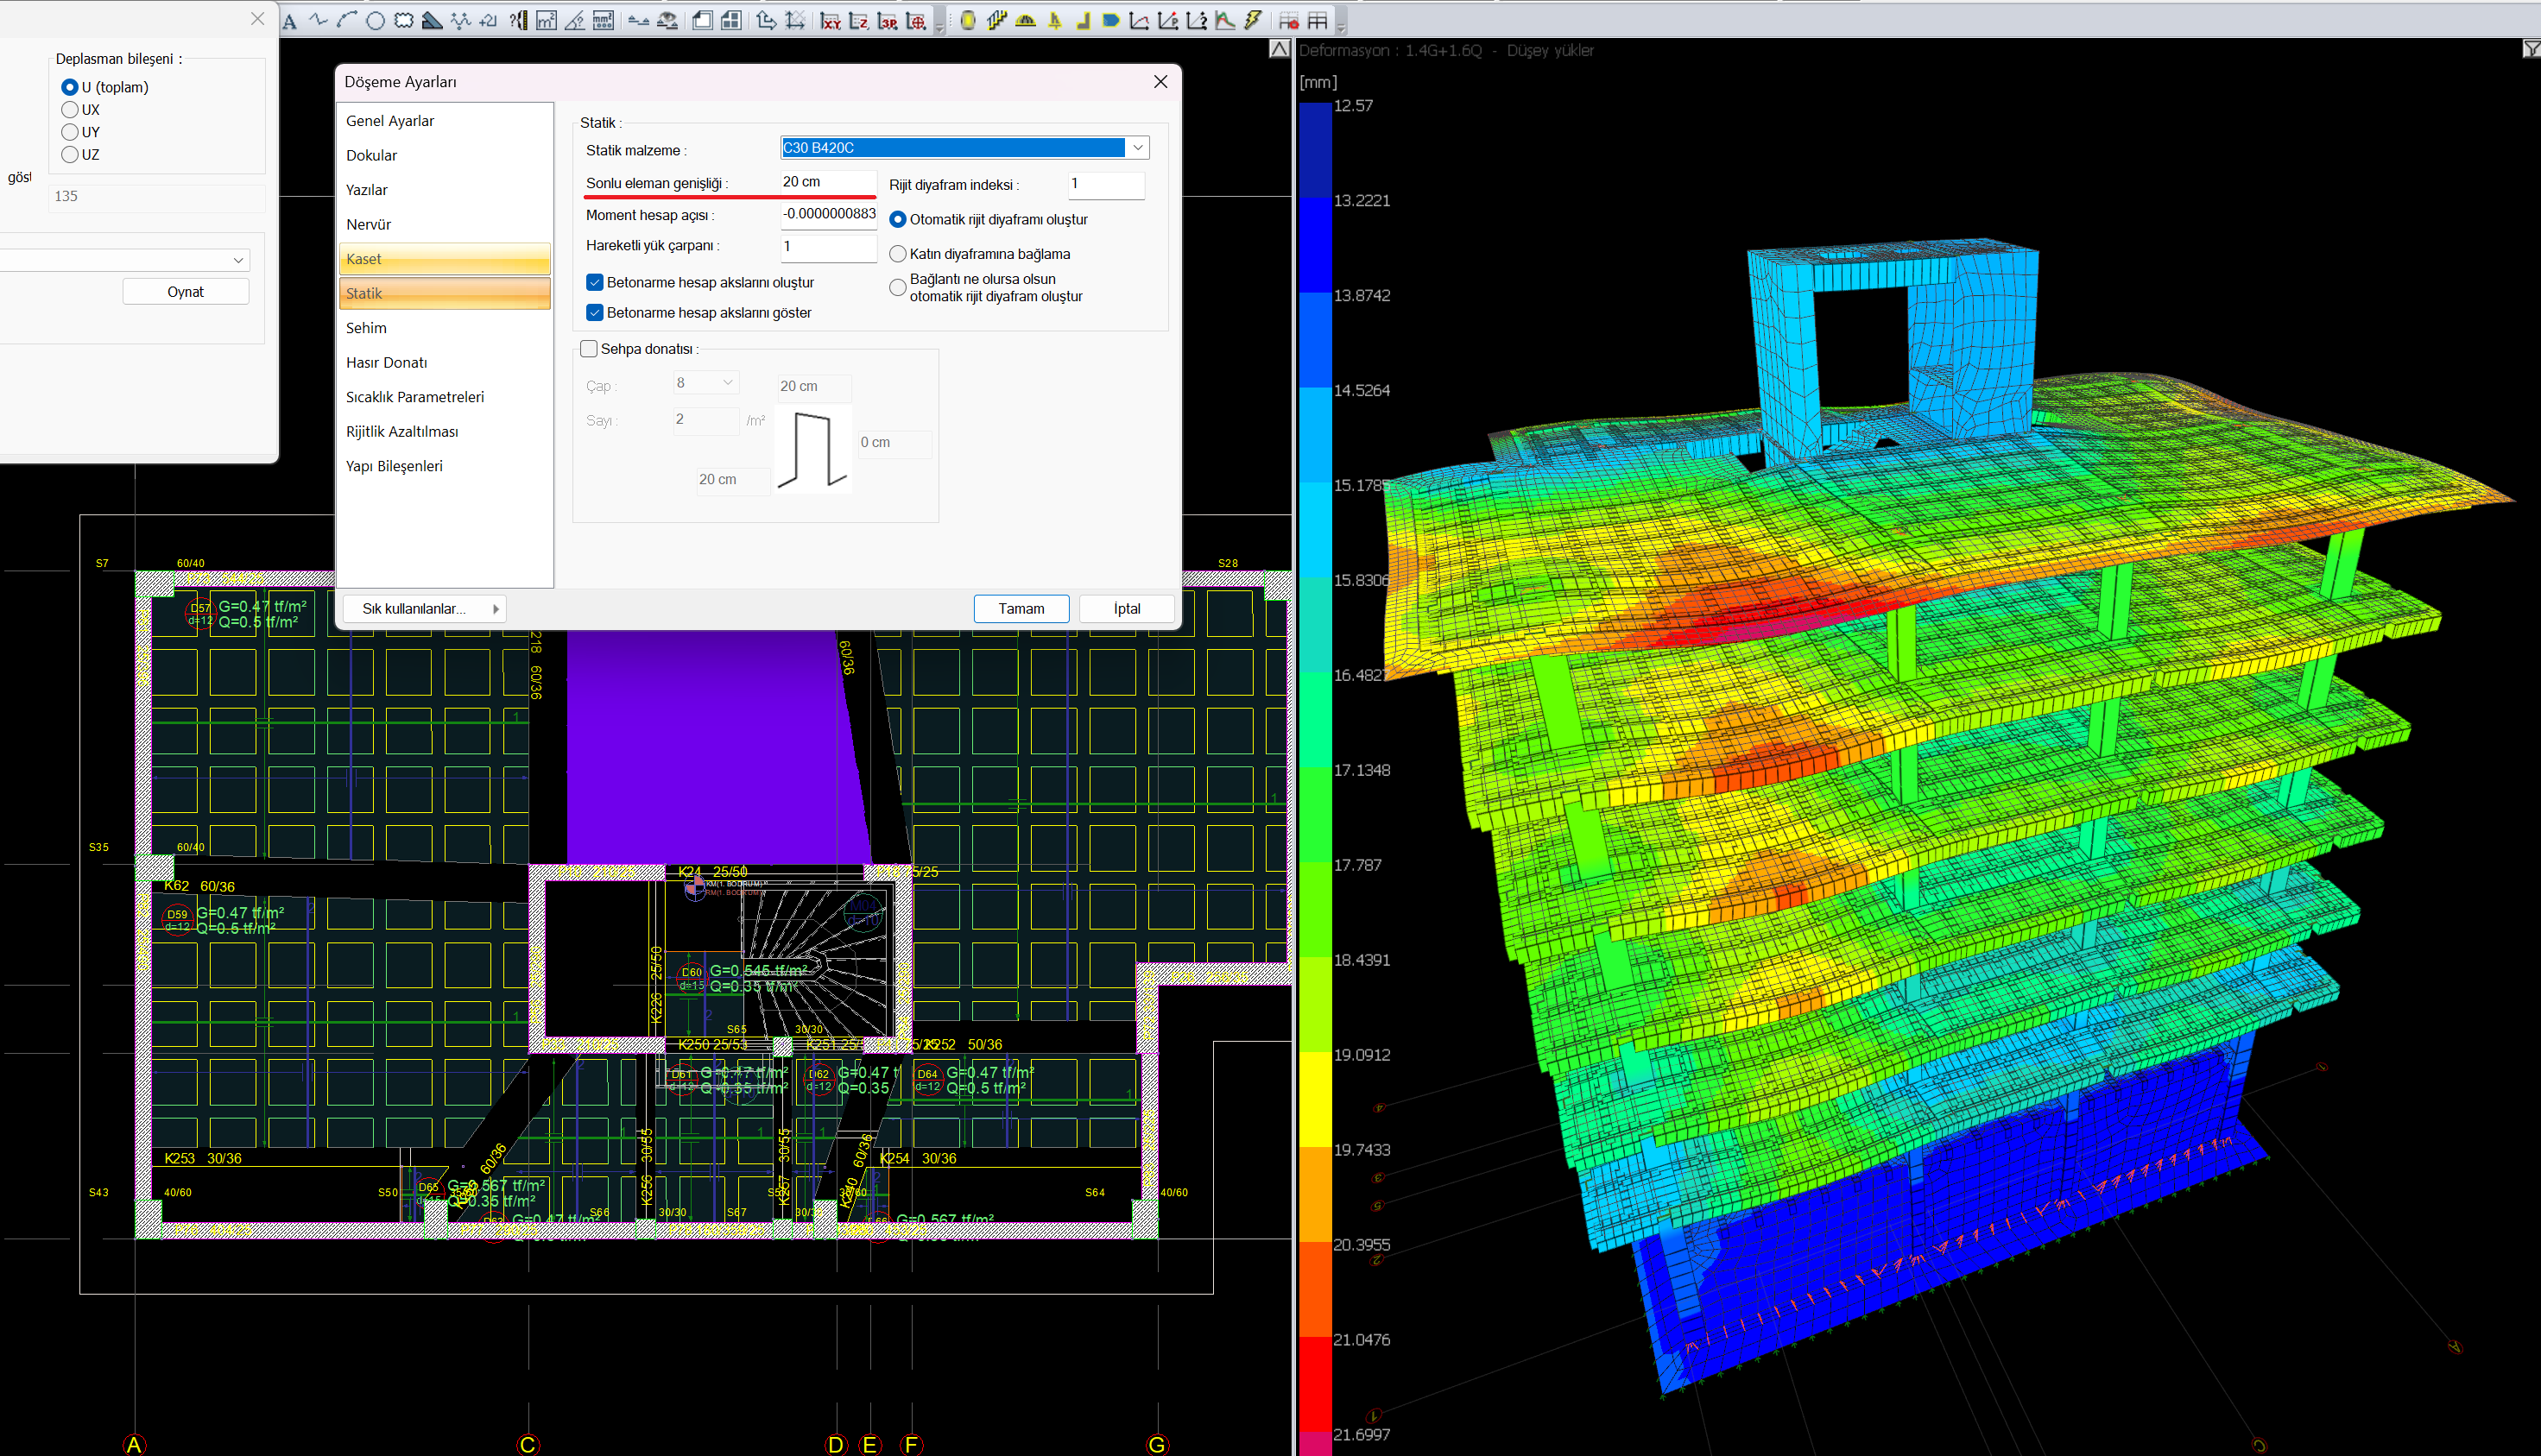Open Genel Ayarlar settings page
This screenshot has height=1456, width=2541.
pyautogui.click(x=444, y=121)
